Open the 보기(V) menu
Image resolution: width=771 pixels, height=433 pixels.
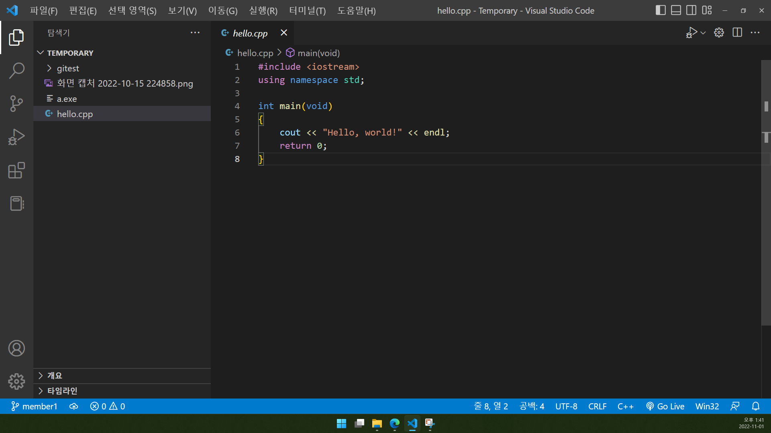[x=182, y=10]
